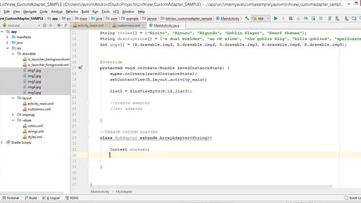Click the Scroll from Source target icon
The height and width of the screenshot is (203, 361).
45,25
